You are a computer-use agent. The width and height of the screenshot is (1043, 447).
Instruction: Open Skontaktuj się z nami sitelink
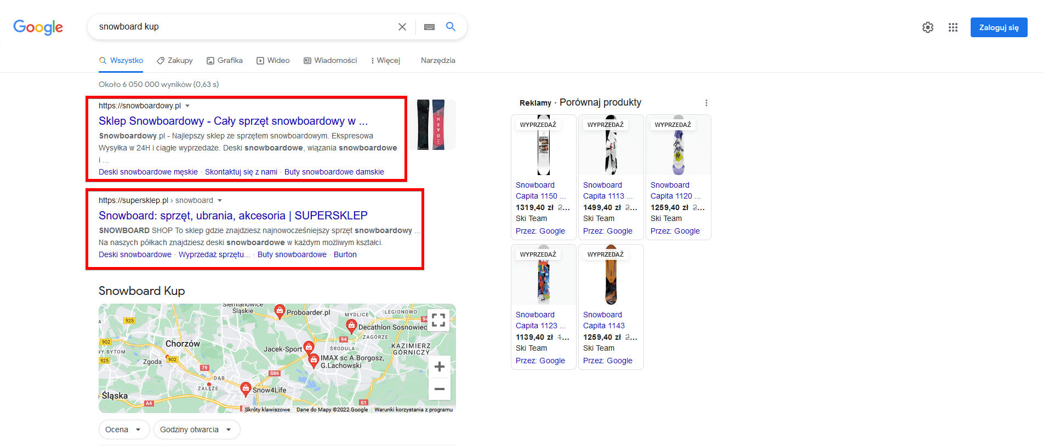click(241, 172)
